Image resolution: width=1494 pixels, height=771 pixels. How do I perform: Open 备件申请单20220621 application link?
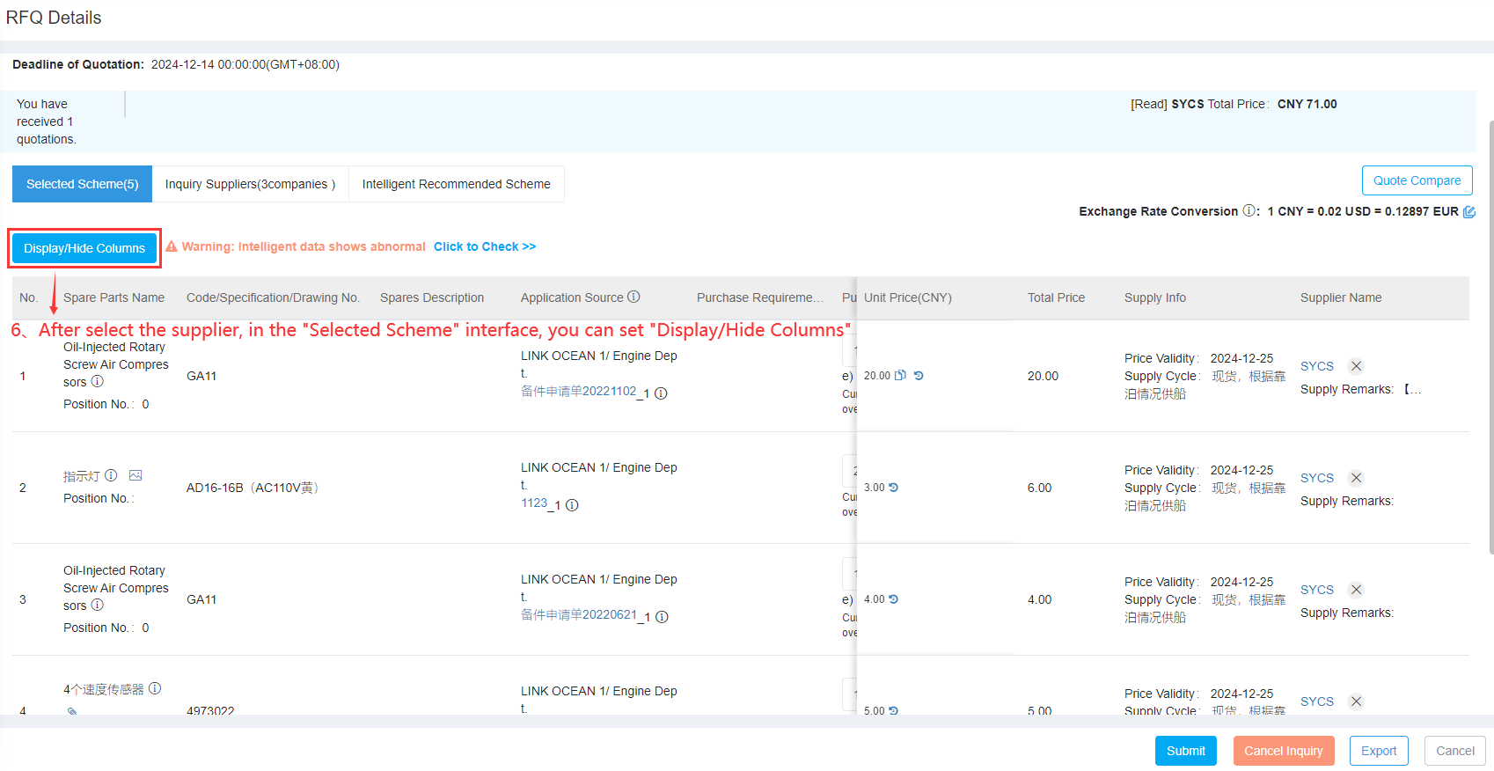pos(579,614)
